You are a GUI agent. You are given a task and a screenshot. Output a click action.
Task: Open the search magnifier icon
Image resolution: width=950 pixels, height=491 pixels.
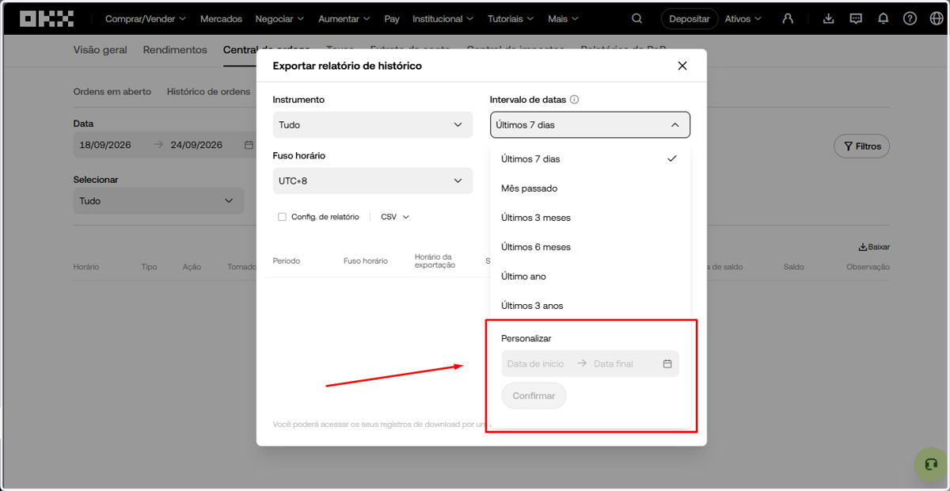pyautogui.click(x=637, y=18)
